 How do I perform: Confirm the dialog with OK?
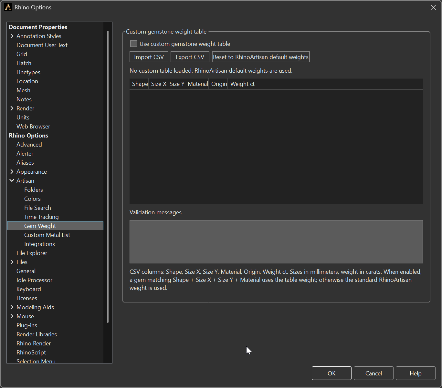[331, 373]
